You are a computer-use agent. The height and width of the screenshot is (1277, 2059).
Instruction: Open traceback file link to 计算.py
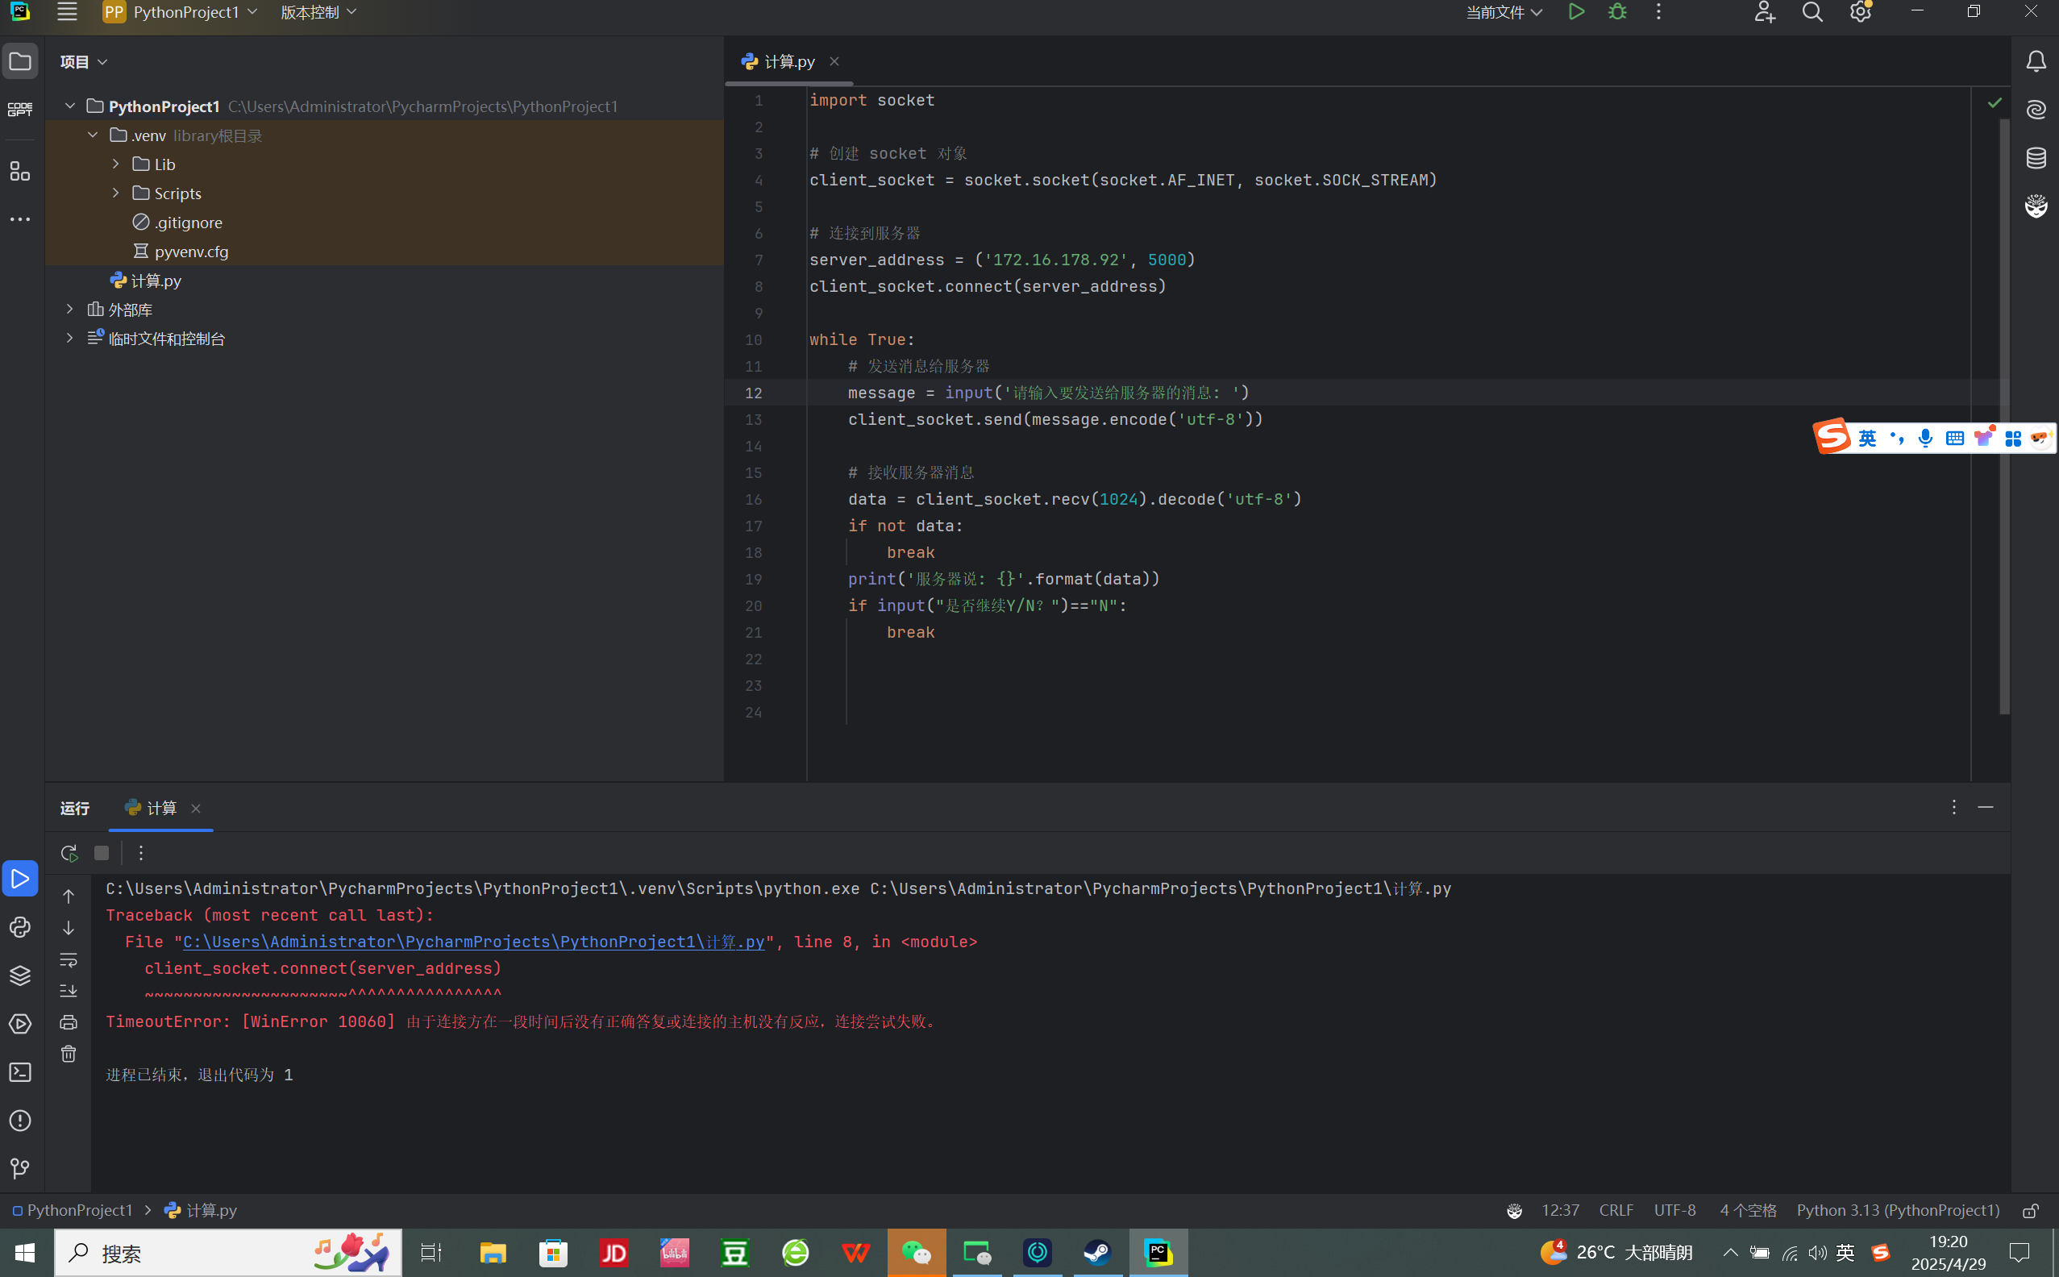coord(473,942)
